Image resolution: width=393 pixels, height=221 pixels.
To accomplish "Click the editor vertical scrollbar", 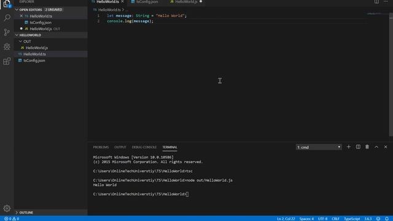I will (391, 75).
